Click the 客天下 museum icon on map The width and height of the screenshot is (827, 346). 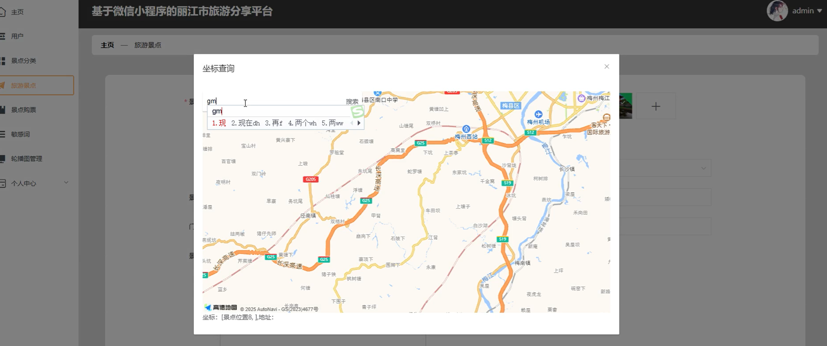click(x=606, y=117)
